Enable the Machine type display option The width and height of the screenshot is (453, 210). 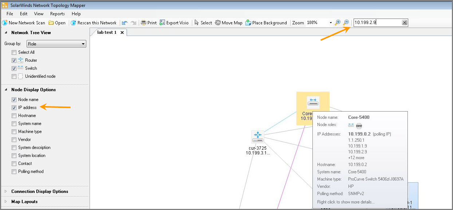pyautogui.click(x=14, y=132)
